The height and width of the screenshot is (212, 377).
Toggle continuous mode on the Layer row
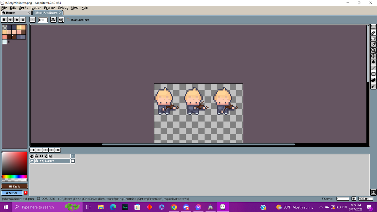[x=41, y=161]
